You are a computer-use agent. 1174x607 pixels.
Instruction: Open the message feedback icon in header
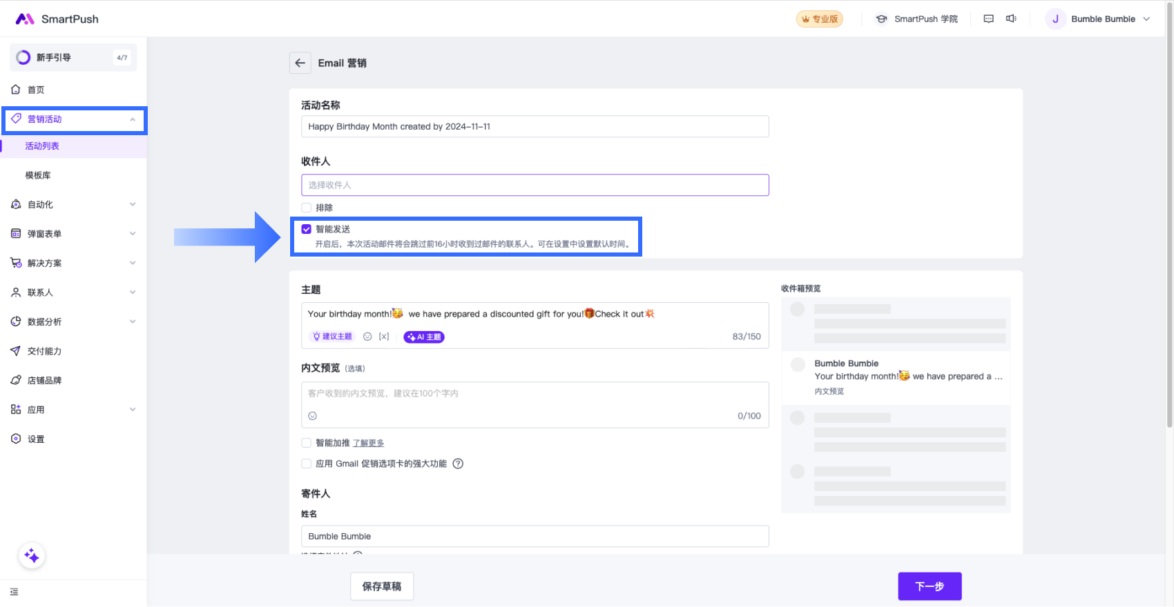988,19
